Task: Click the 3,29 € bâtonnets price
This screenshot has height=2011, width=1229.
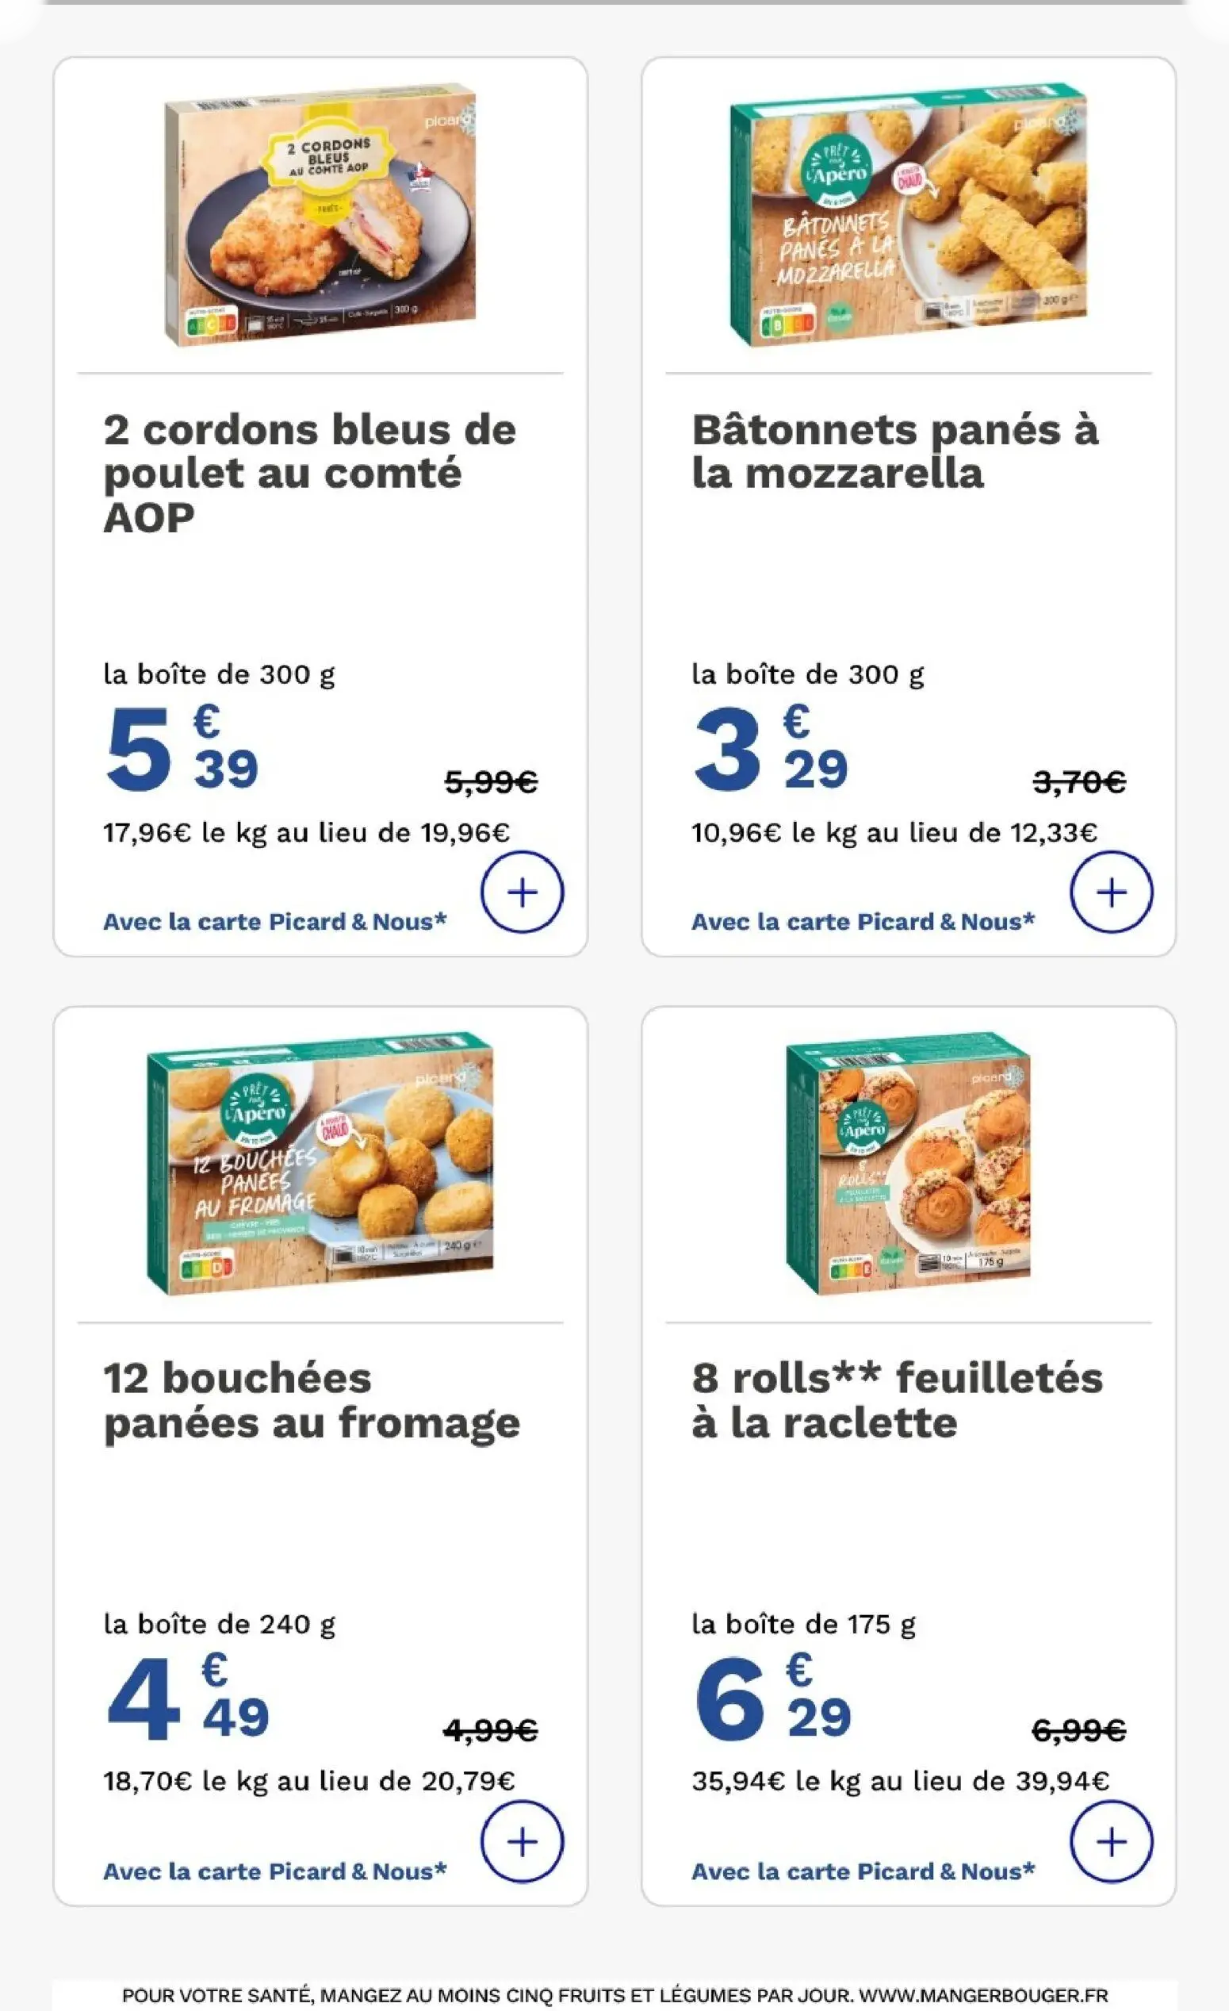Action: point(771,749)
